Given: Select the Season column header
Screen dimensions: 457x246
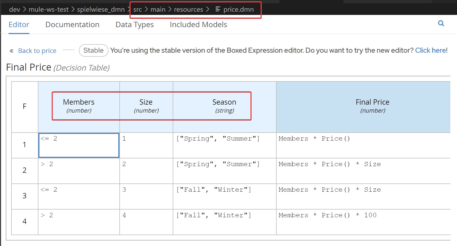Looking at the screenshot, I should [224, 106].
